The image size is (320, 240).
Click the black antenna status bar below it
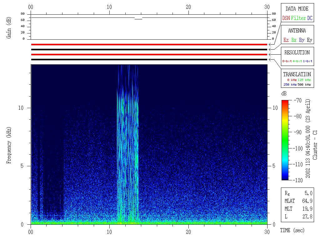(149, 49)
